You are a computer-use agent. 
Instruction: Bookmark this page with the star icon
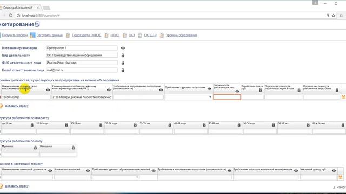334,16
